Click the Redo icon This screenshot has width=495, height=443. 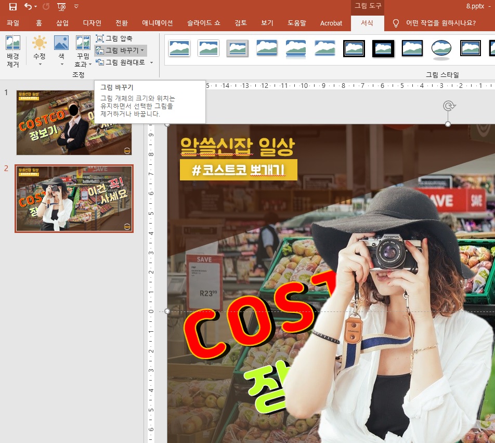pyautogui.click(x=46, y=7)
